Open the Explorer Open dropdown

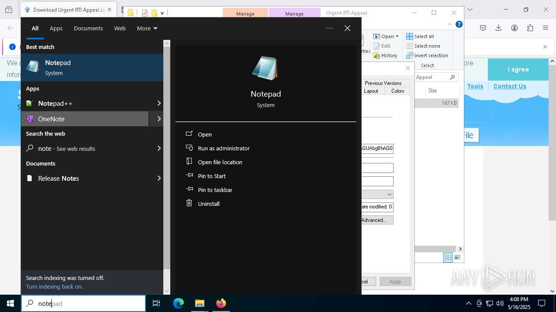(386, 36)
